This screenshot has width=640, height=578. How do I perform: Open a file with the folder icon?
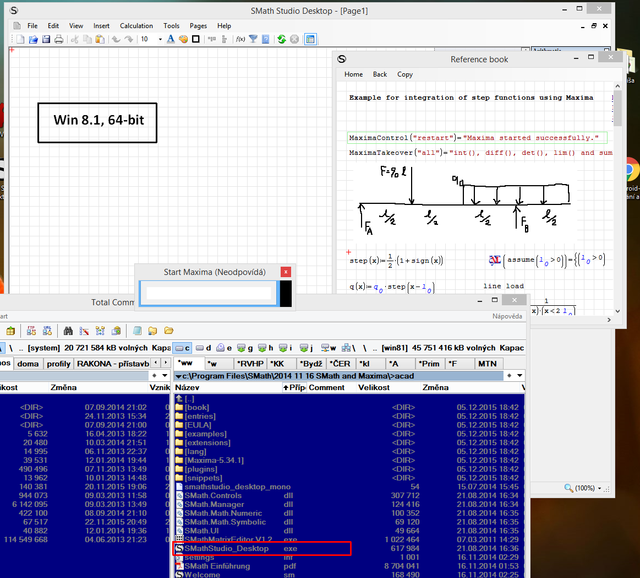(x=33, y=39)
